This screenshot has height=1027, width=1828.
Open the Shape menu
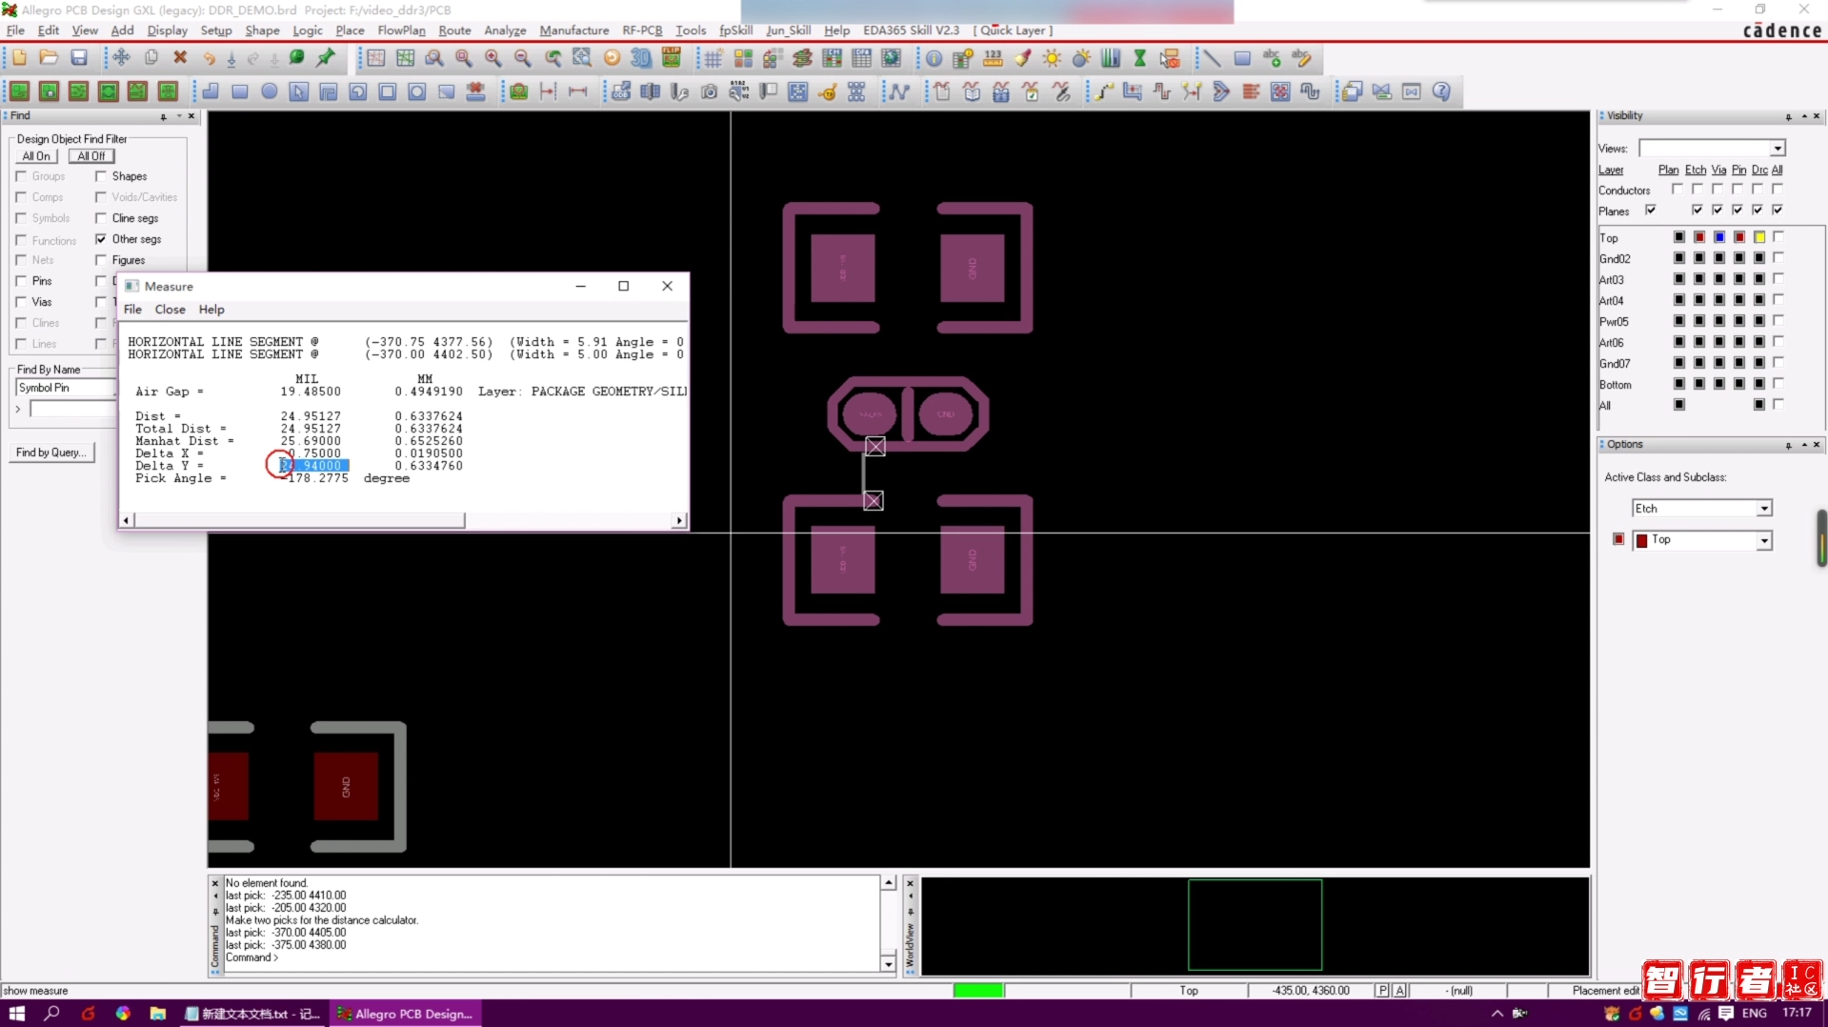pyautogui.click(x=262, y=30)
